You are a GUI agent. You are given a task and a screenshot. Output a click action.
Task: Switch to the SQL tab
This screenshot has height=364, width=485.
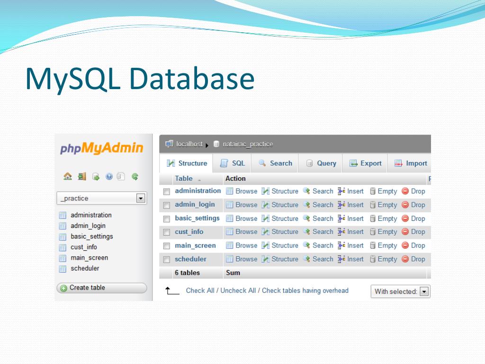(x=232, y=163)
